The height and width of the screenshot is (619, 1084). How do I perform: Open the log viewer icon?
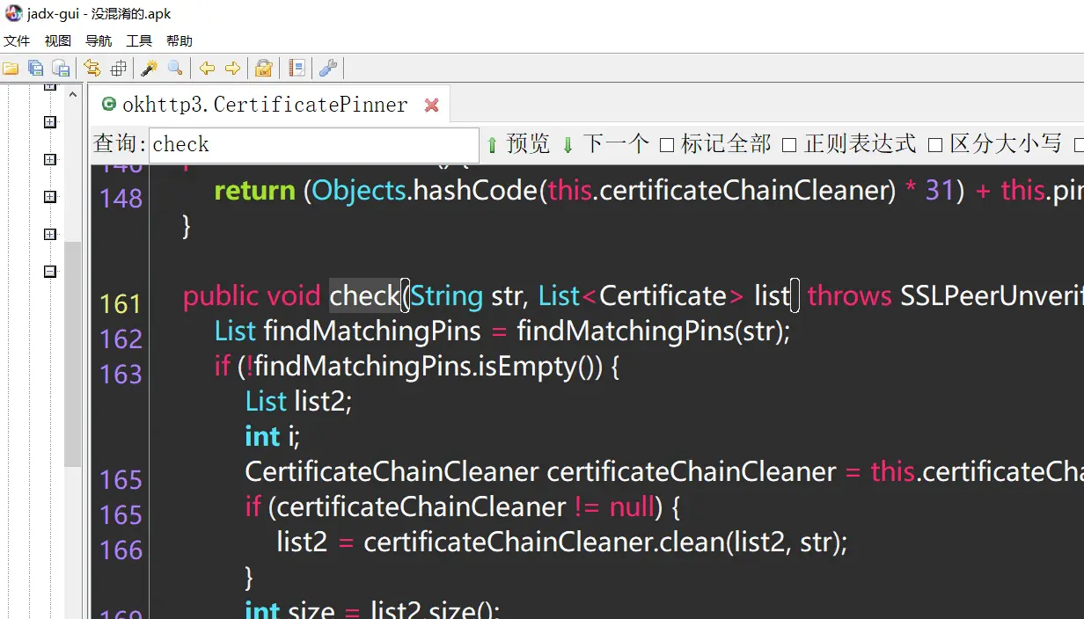(x=297, y=68)
